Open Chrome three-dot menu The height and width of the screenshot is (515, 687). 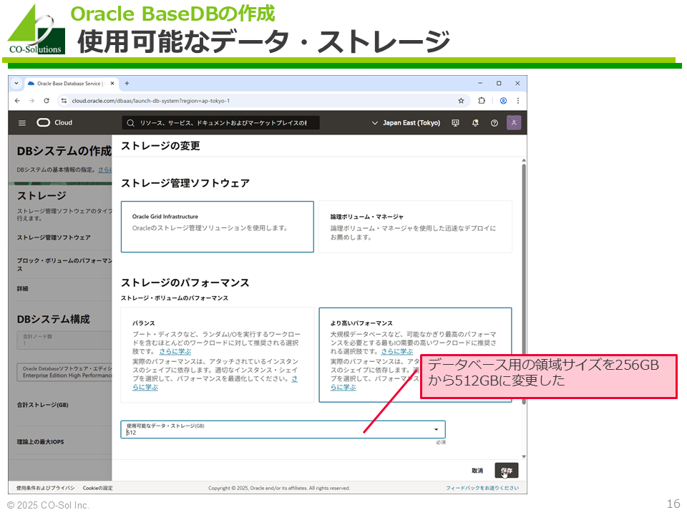(518, 101)
